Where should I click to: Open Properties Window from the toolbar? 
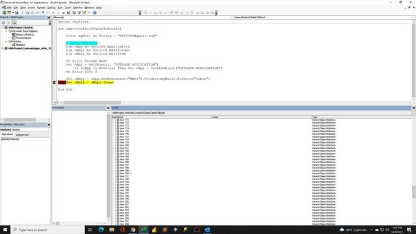pos(79,13)
